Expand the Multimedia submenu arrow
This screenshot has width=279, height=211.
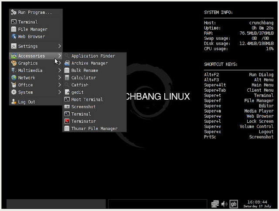coord(60,70)
